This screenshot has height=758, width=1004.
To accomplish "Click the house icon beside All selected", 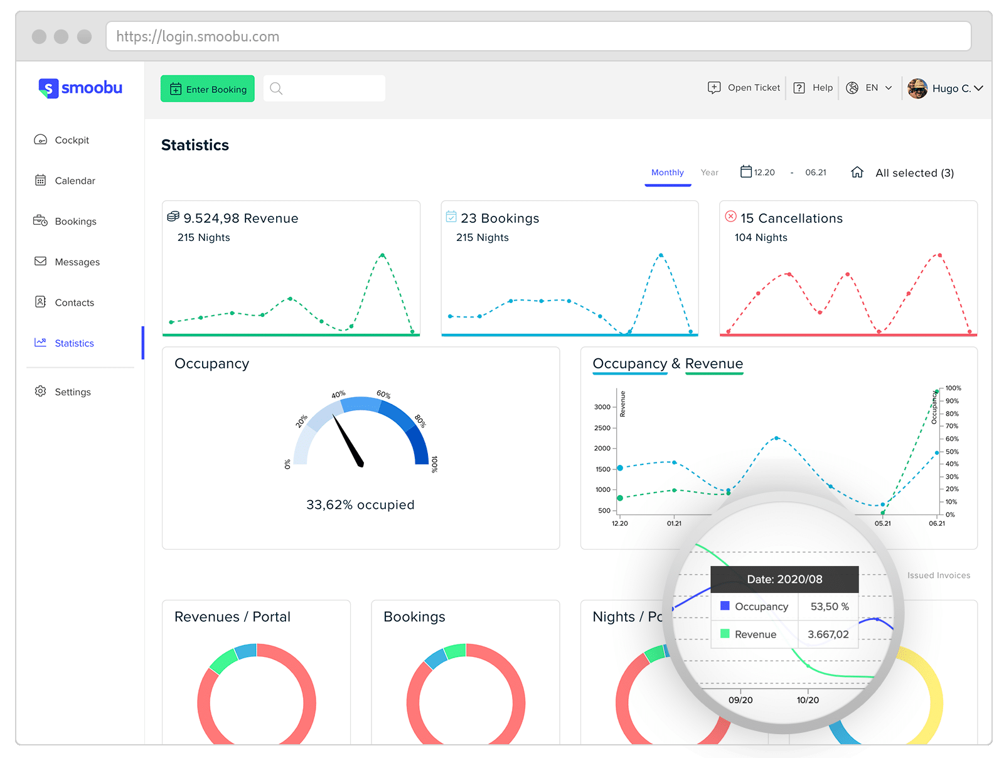I will coord(857,172).
